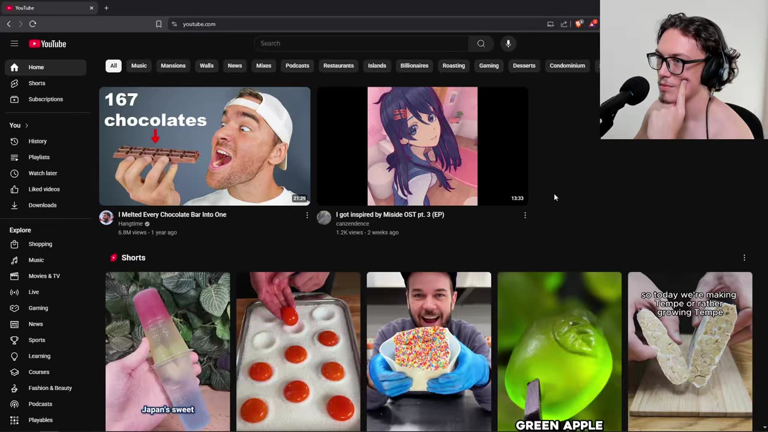Open the GREEN APPLE Short
This screenshot has width=768, height=432.
(x=559, y=352)
